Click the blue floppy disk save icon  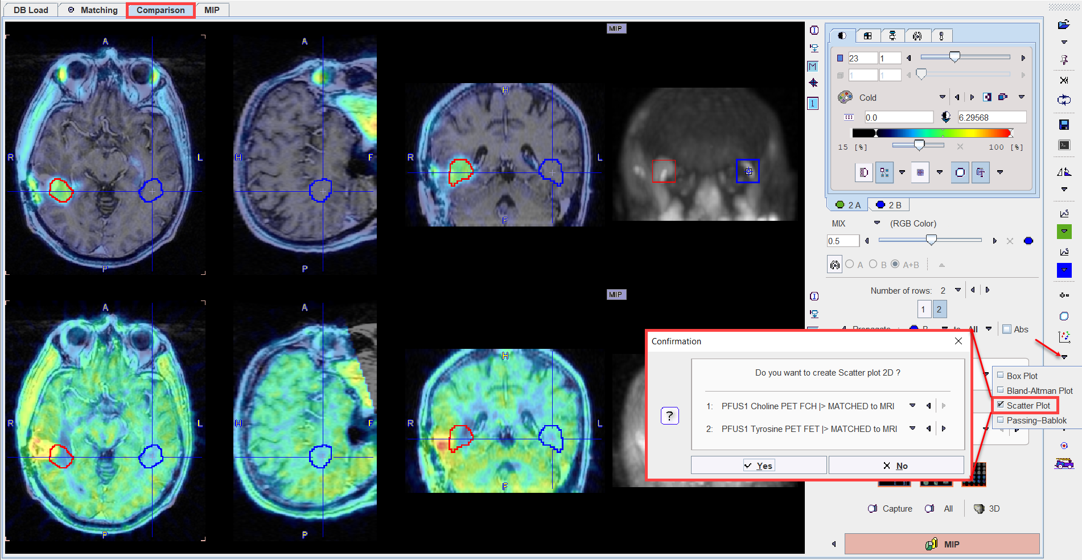tap(1064, 125)
